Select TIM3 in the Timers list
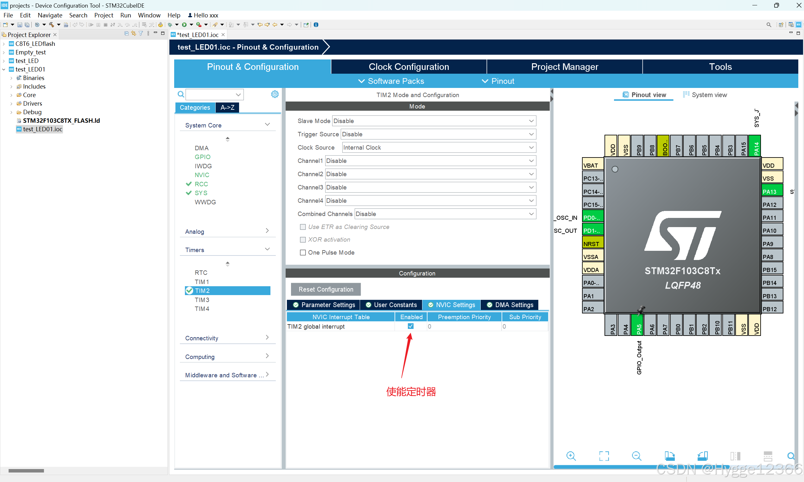The width and height of the screenshot is (804, 482). [202, 300]
